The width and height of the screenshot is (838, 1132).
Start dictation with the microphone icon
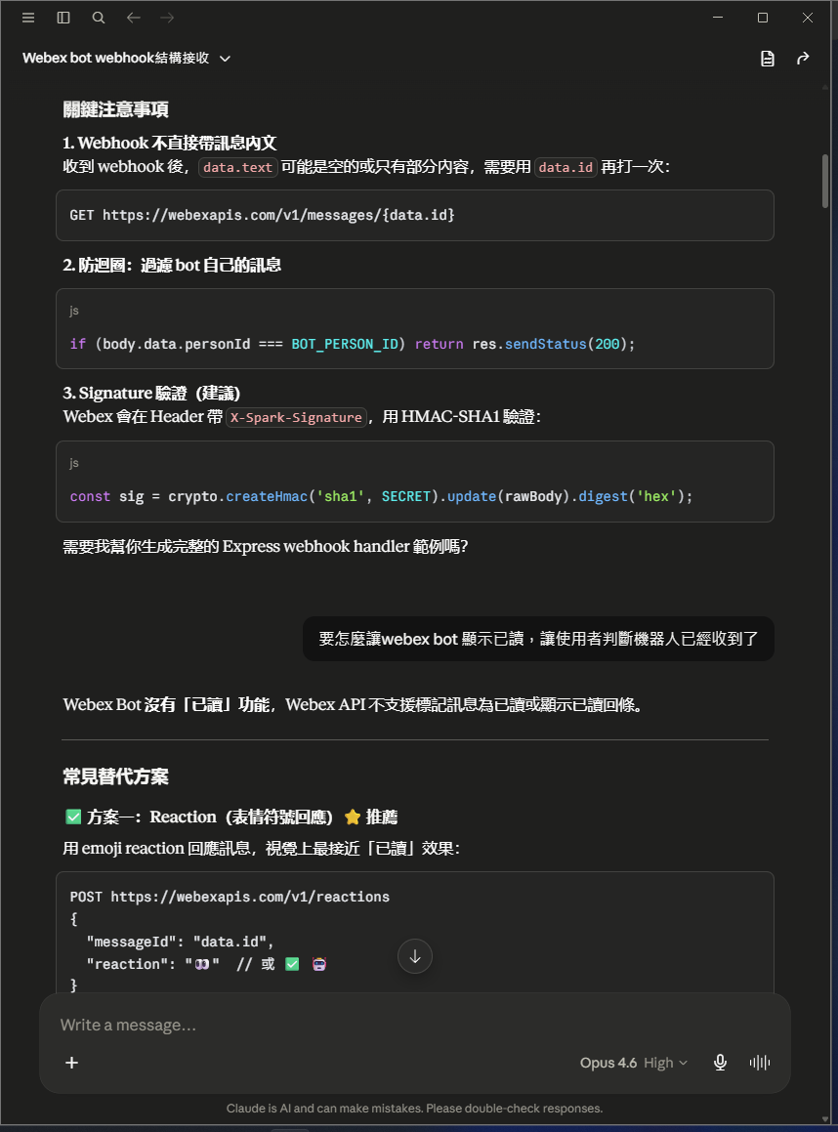[x=721, y=1063]
